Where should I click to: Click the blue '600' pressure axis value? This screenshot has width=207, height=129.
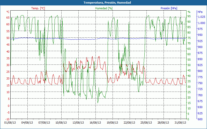coord(200,119)
